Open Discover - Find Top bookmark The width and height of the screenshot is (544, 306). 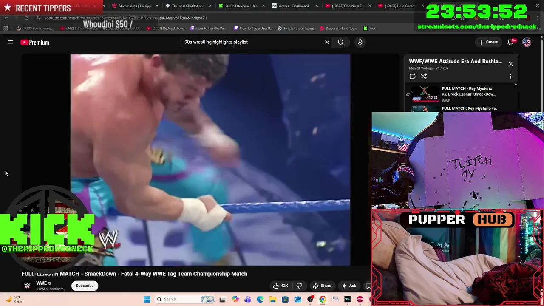[x=338, y=28]
